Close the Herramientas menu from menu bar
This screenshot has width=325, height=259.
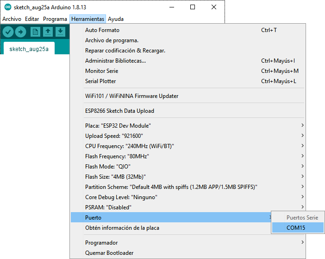(87, 19)
